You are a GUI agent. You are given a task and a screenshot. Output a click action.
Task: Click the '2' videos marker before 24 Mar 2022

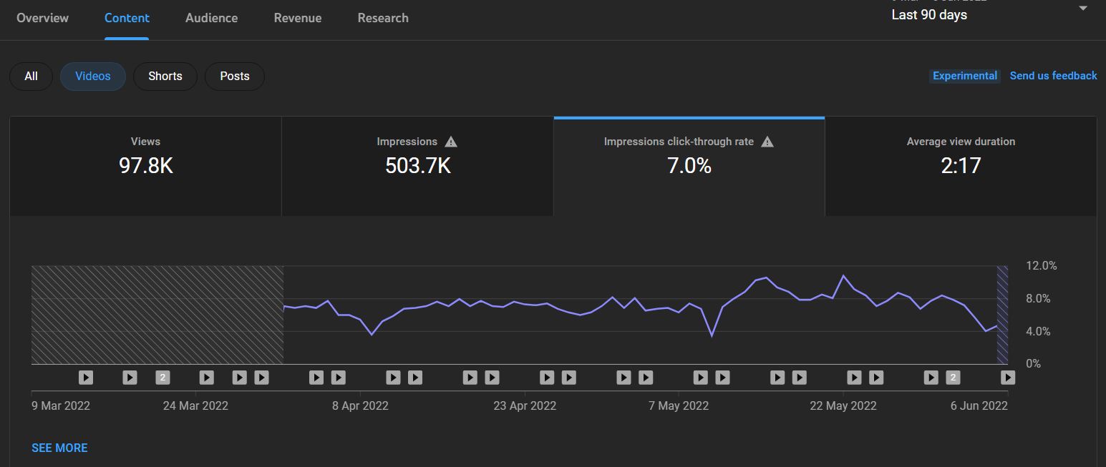[162, 377]
